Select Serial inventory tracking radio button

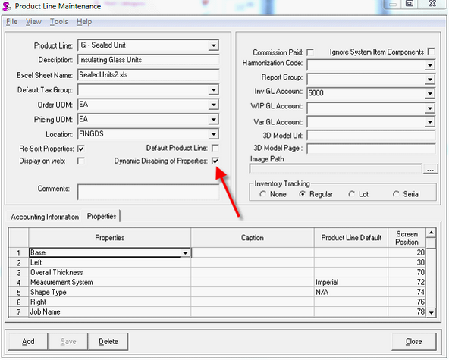(x=396, y=194)
